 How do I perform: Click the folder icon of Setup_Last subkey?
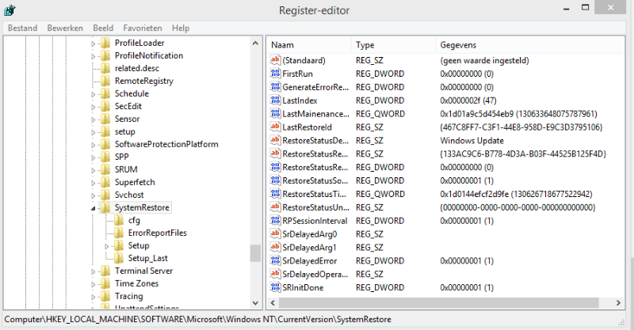point(119,258)
